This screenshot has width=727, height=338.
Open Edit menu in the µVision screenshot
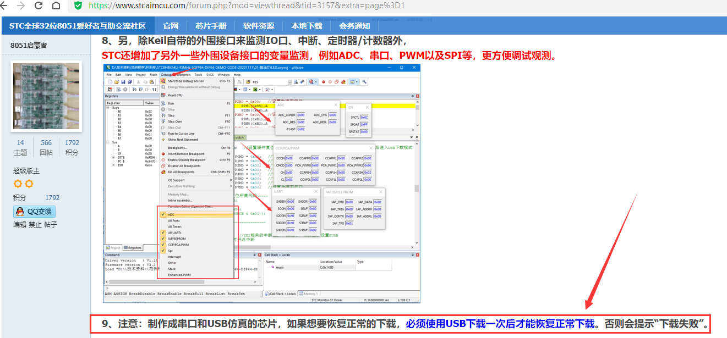tap(118, 75)
